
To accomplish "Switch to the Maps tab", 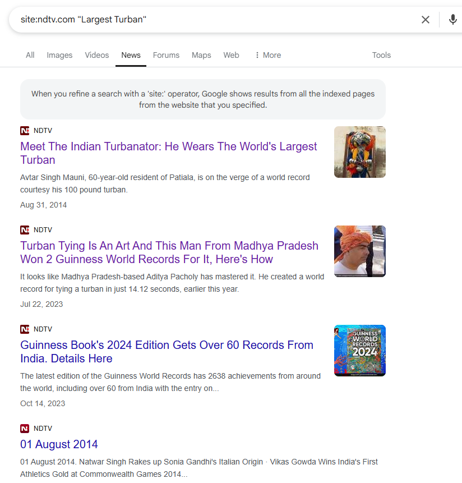I will click(201, 55).
